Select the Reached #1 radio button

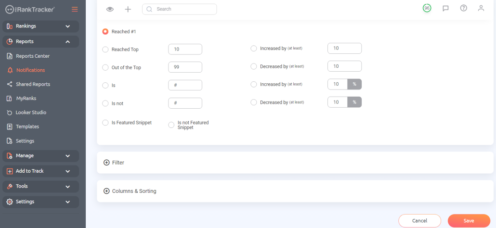tap(105, 32)
